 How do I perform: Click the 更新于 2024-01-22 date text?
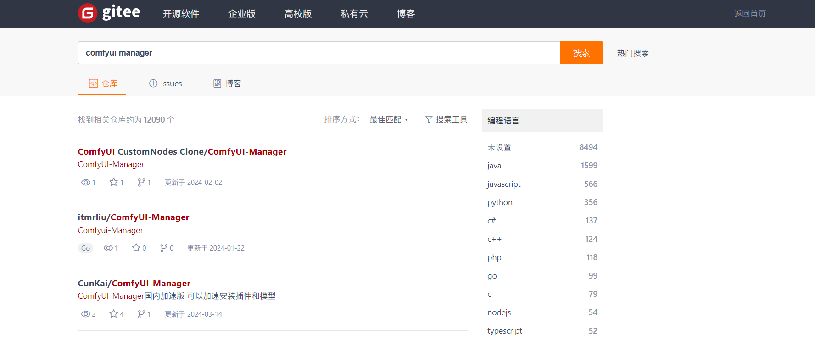tap(216, 248)
